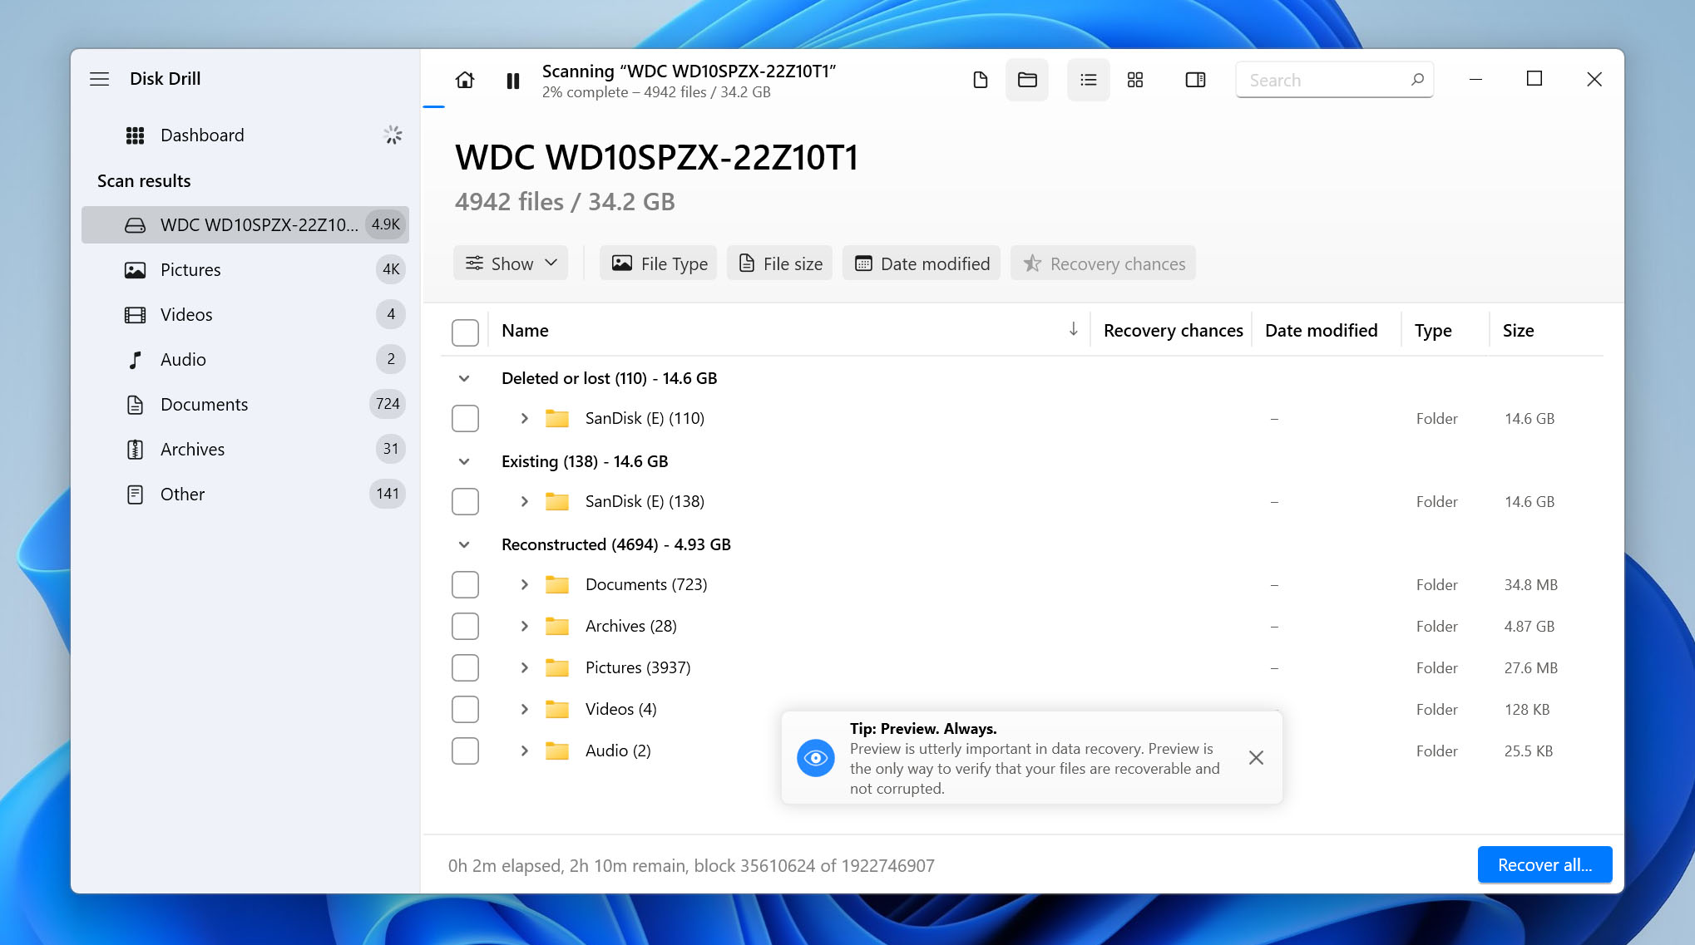Viewport: 1695px width, 945px height.
Task: Click the open folder icon in toolbar
Action: (x=1027, y=79)
